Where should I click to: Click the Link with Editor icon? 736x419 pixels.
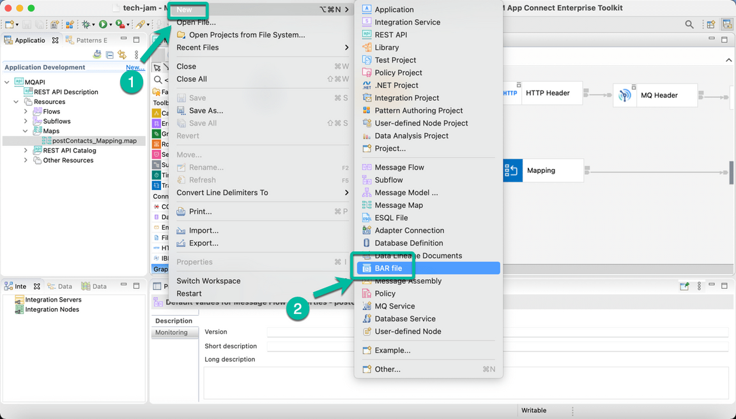pyautogui.click(x=121, y=55)
